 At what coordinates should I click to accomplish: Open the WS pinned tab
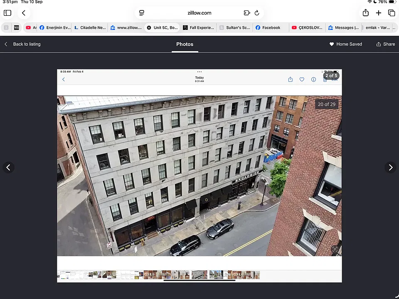[x=17, y=27]
